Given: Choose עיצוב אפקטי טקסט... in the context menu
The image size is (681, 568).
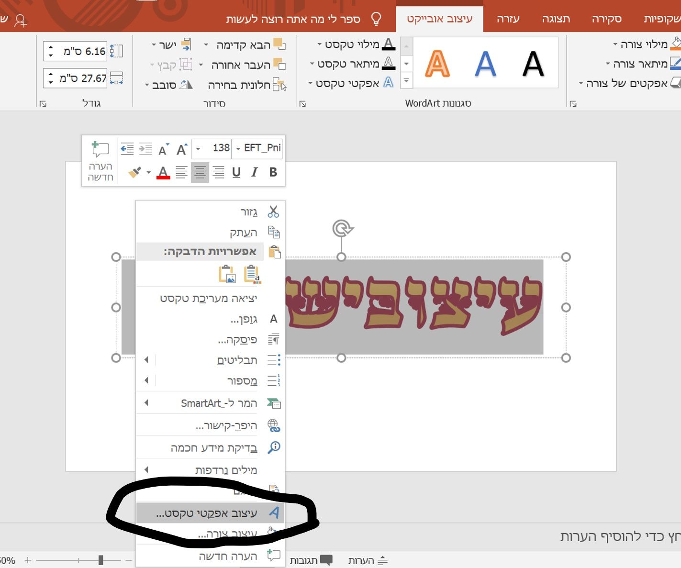Looking at the screenshot, I should (x=211, y=513).
